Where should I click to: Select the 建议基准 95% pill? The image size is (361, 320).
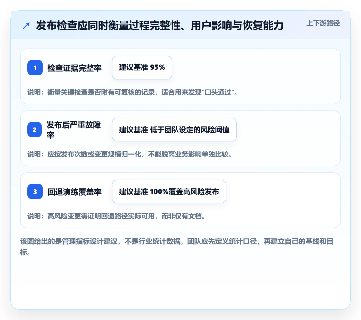point(142,68)
